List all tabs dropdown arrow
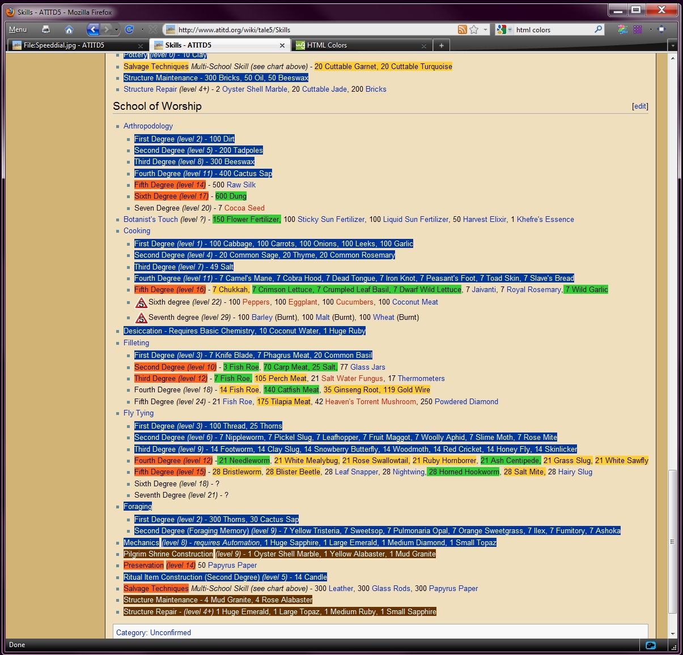Image resolution: width=683 pixels, height=655 pixels. [673, 45]
